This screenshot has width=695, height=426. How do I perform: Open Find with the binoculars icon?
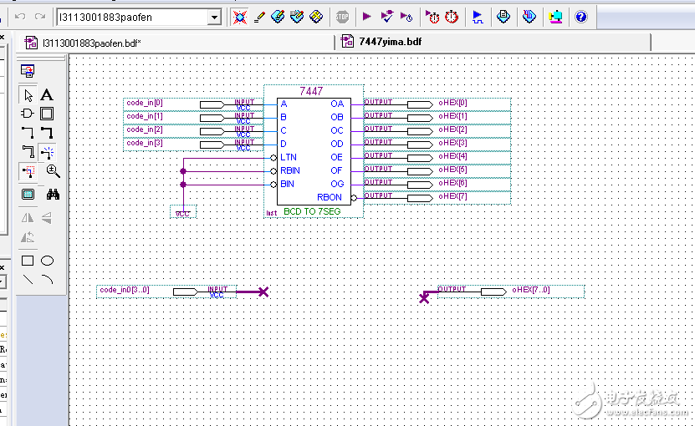point(53,194)
